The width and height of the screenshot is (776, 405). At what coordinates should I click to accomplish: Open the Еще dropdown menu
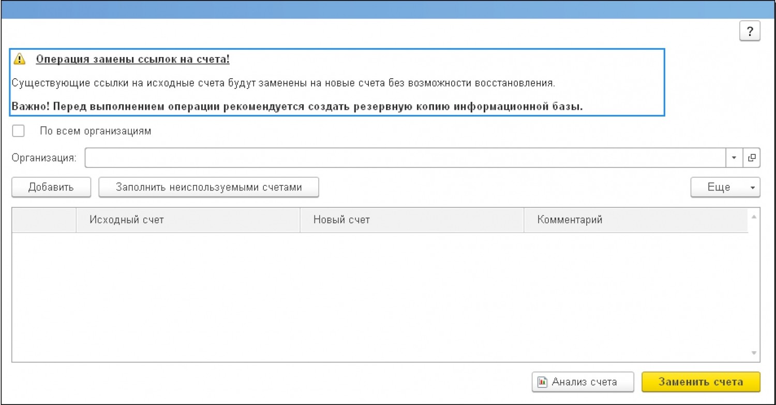(x=725, y=187)
